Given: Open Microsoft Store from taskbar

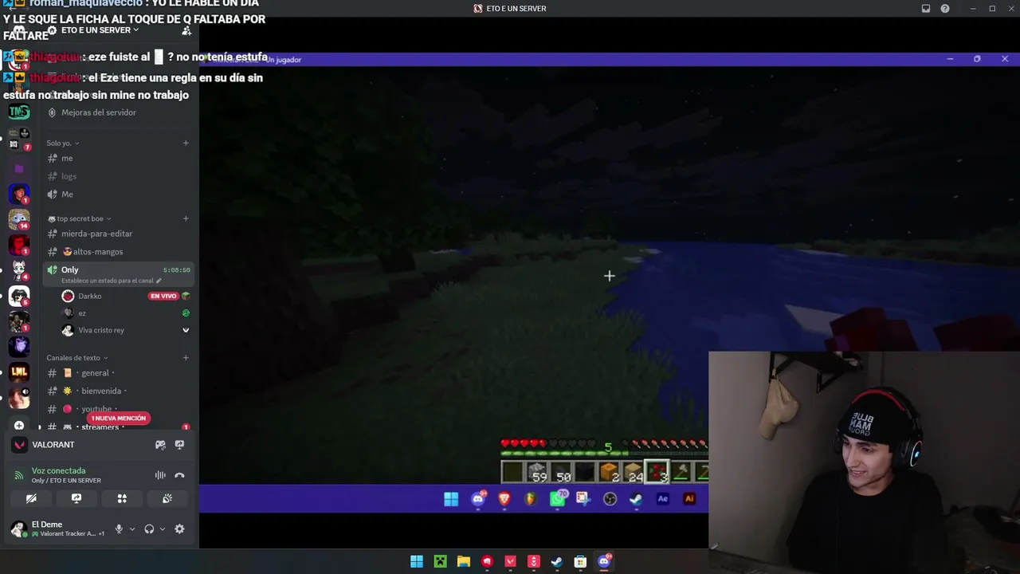Looking at the screenshot, I should [580, 562].
